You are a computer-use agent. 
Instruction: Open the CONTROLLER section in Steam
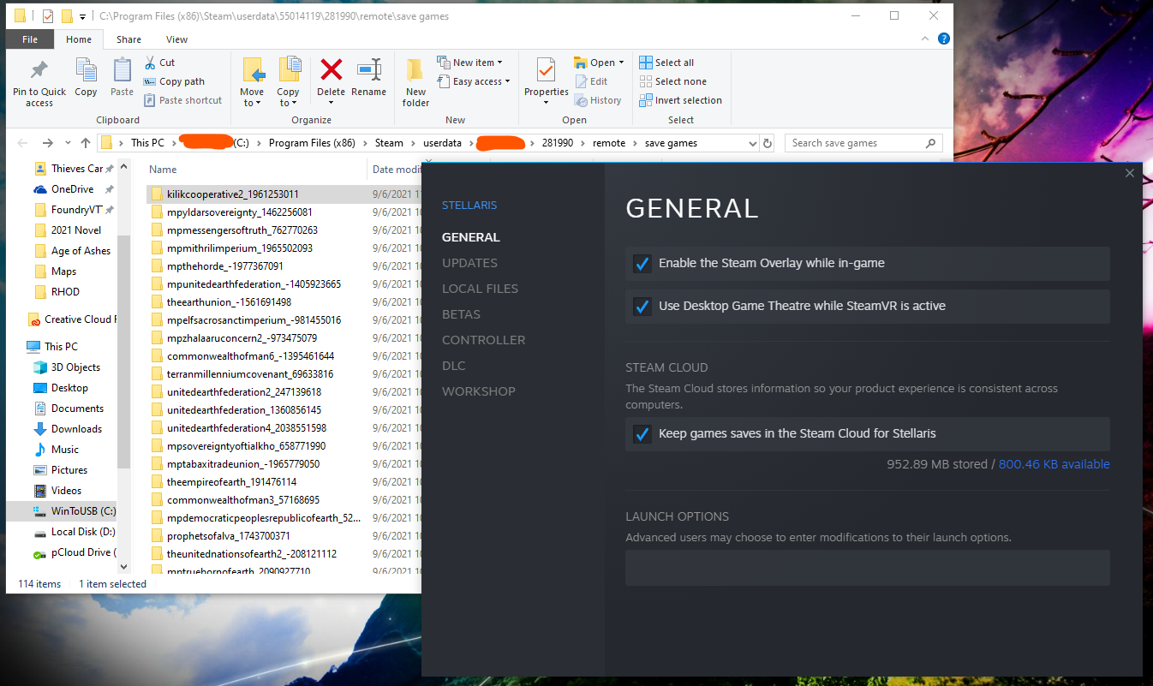coord(483,340)
